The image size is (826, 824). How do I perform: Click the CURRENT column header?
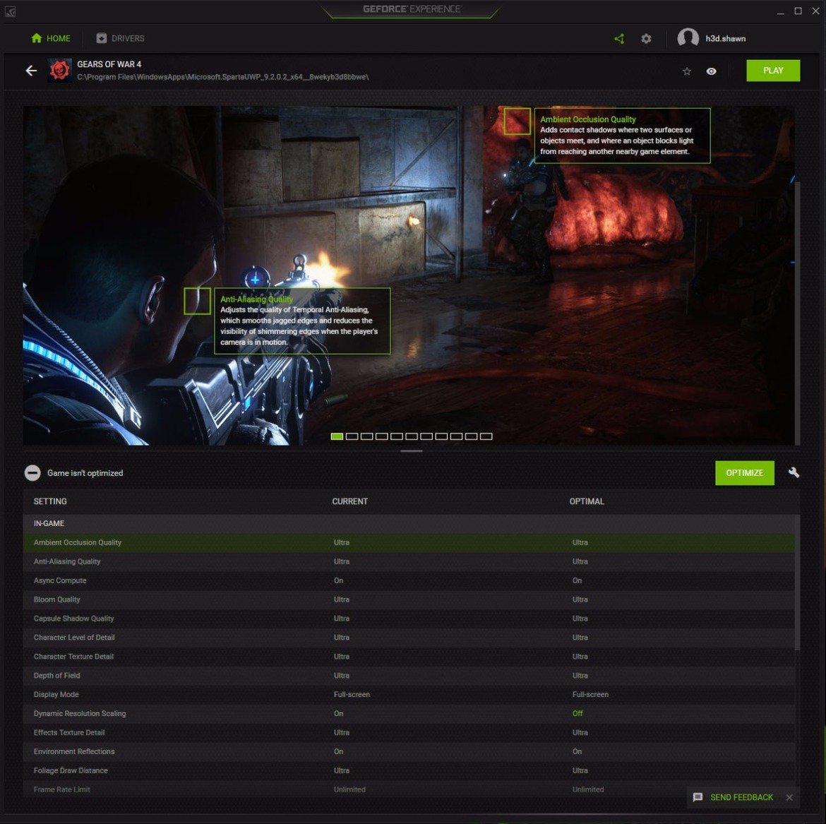[x=349, y=501]
